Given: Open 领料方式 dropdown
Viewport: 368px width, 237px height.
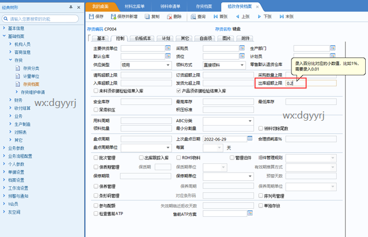Looking at the screenshot, I should [242, 65].
